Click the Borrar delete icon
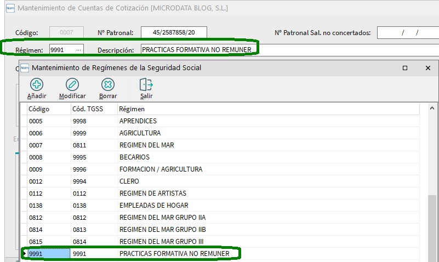This screenshot has height=262, width=439. (108, 84)
